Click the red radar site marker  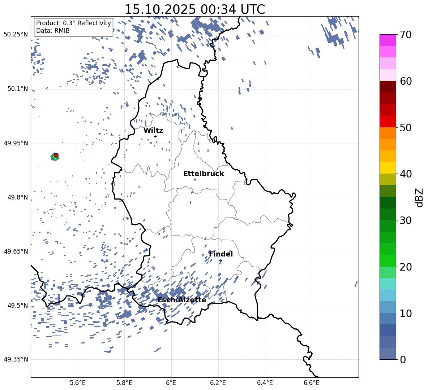coord(56,155)
